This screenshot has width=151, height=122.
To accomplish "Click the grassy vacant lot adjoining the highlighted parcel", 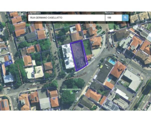I will point(87,47).
